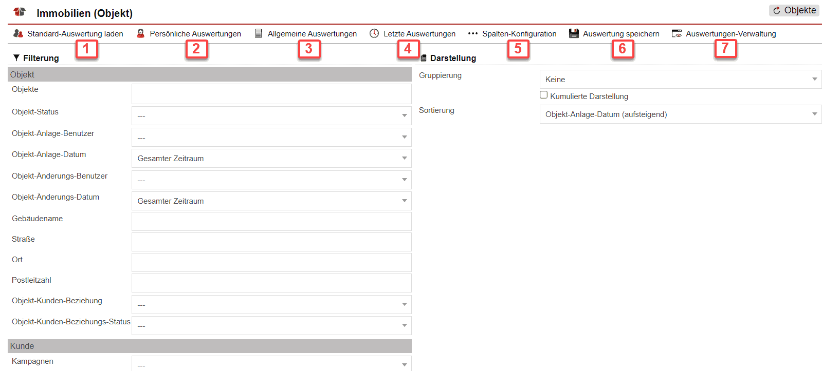Open the Objekt-Anlage-Datum period dropdown
822x371 pixels.
click(x=271, y=158)
